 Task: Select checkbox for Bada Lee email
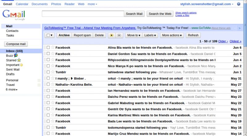pos(48,121)
